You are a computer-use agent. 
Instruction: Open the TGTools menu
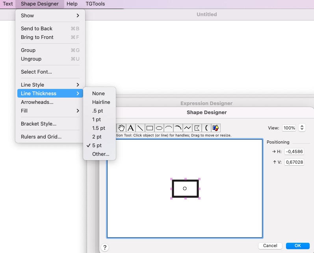pos(95,4)
